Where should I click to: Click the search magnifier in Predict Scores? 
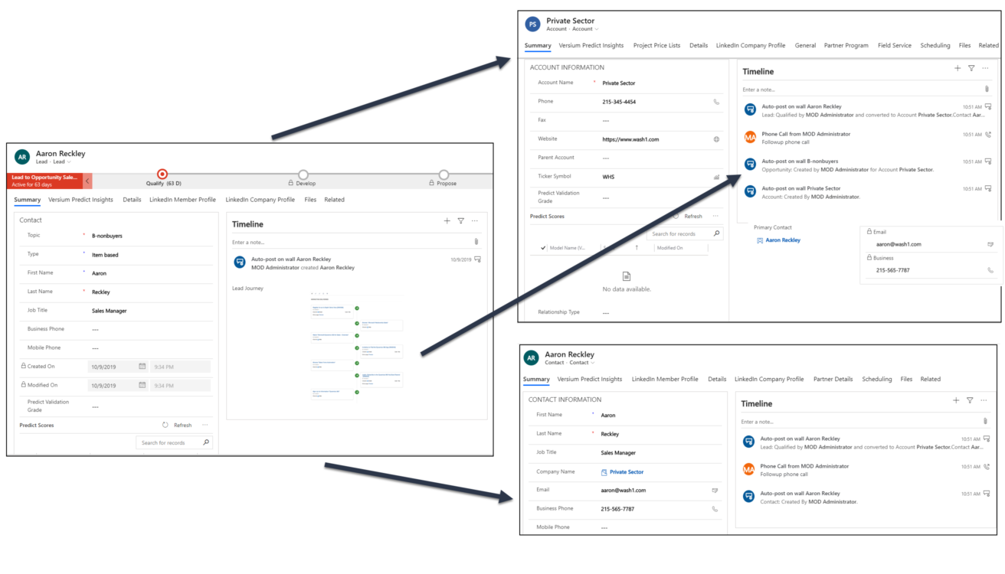(205, 442)
